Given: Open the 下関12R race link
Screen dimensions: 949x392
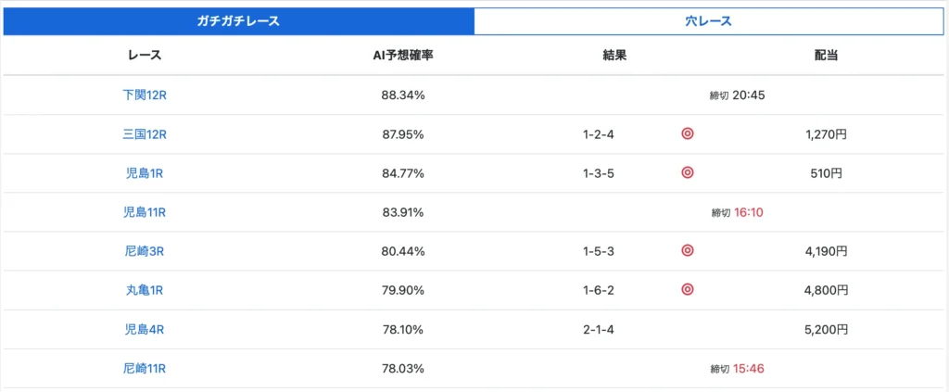Looking at the screenshot, I should (144, 95).
